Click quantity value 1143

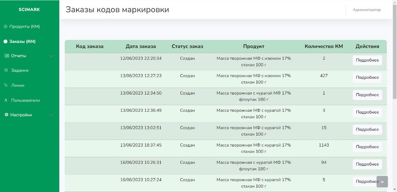click(324, 145)
